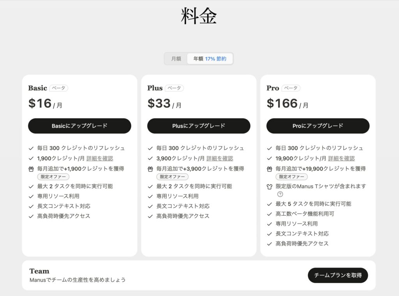Click checkmark beside 3,900クレジット/月
This screenshot has width=399, height=296.
pos(150,158)
